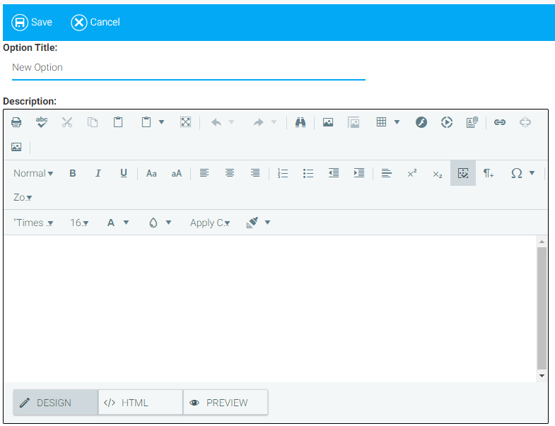Open the insert table dropdown
Image resolution: width=555 pixels, height=426 pixels.
388,122
